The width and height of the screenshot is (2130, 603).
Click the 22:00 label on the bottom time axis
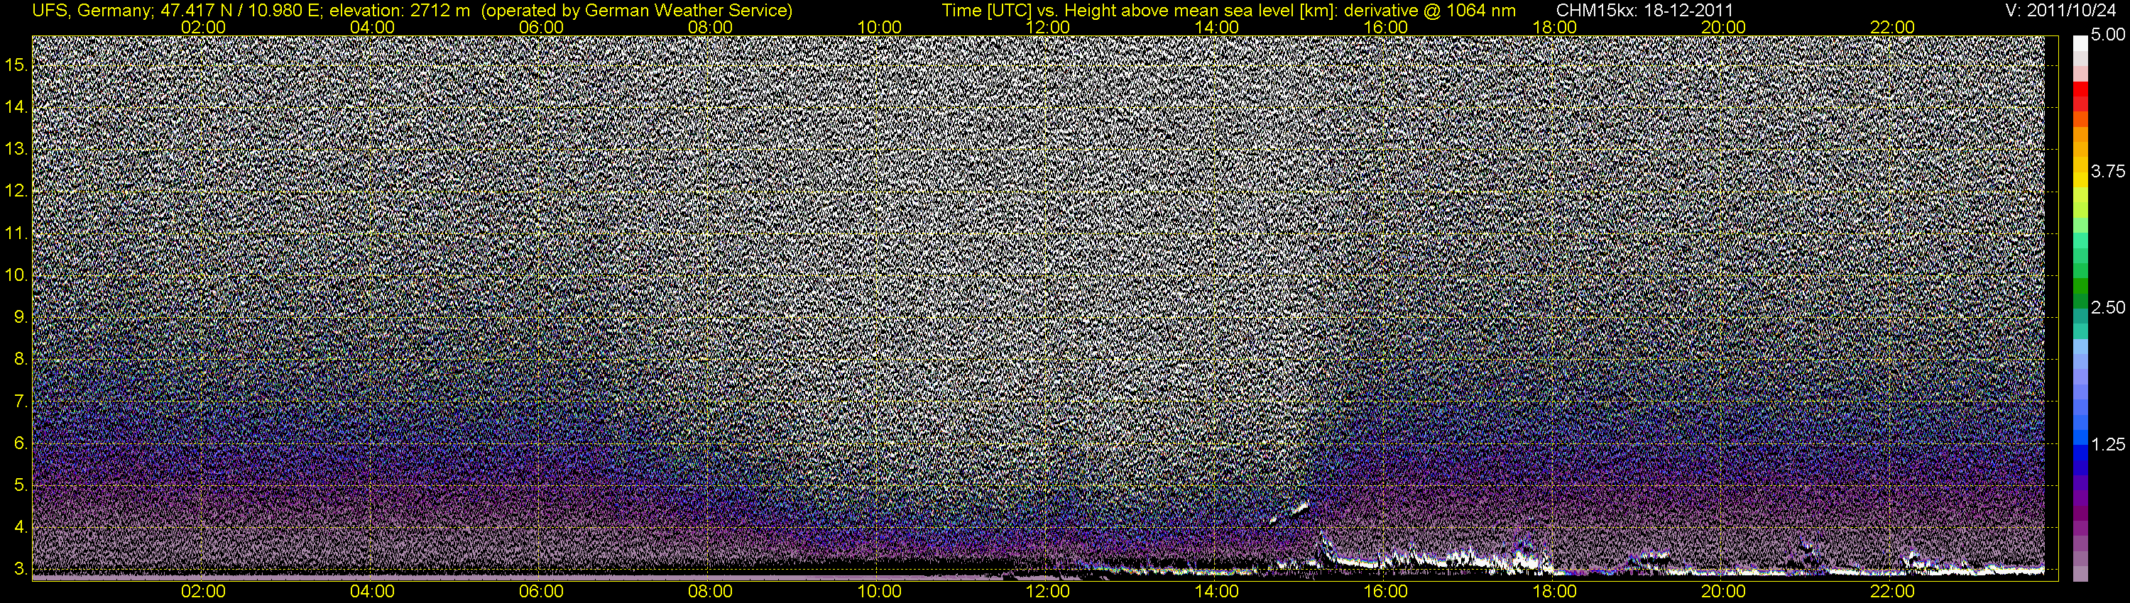click(x=1893, y=592)
